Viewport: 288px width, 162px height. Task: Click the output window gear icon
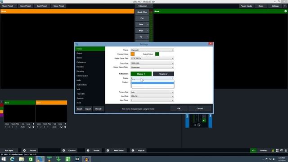pos(285,11)
